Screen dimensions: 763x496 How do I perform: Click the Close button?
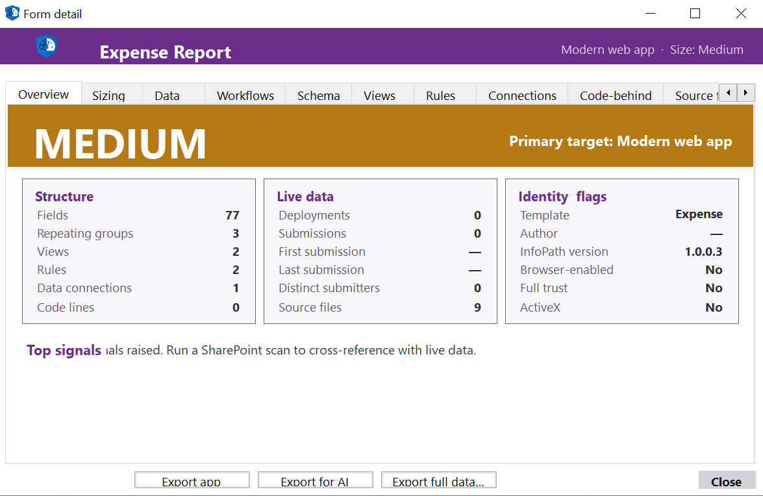727,481
